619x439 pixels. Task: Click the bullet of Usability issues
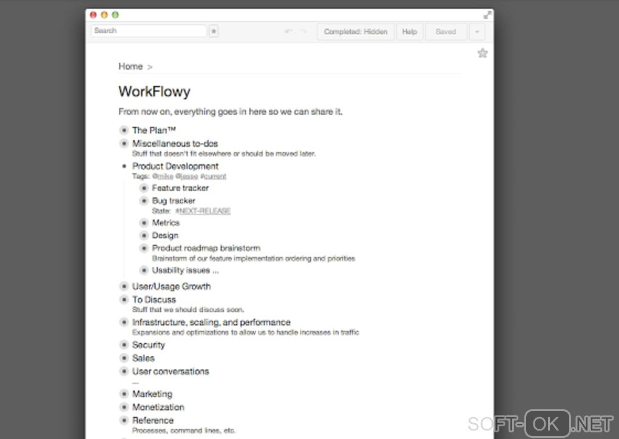144,270
